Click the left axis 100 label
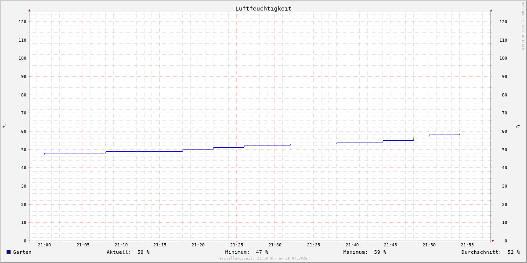This screenshot has width=527, height=263. point(22,58)
